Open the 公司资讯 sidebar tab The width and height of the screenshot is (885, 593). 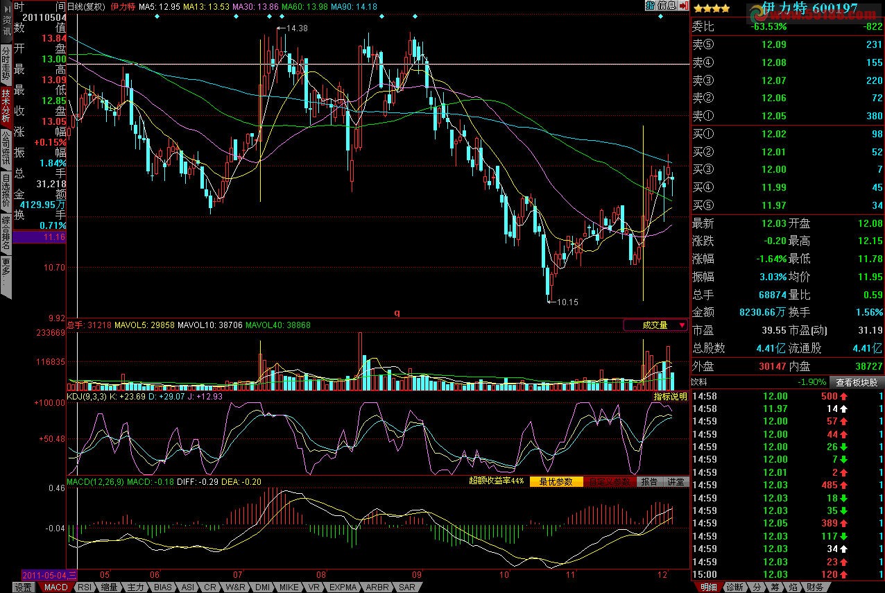point(6,147)
